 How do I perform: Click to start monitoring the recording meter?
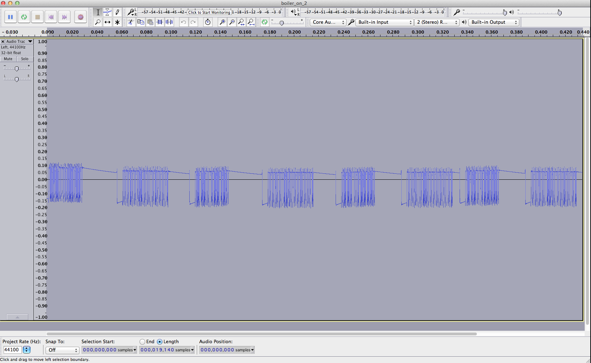coord(209,12)
